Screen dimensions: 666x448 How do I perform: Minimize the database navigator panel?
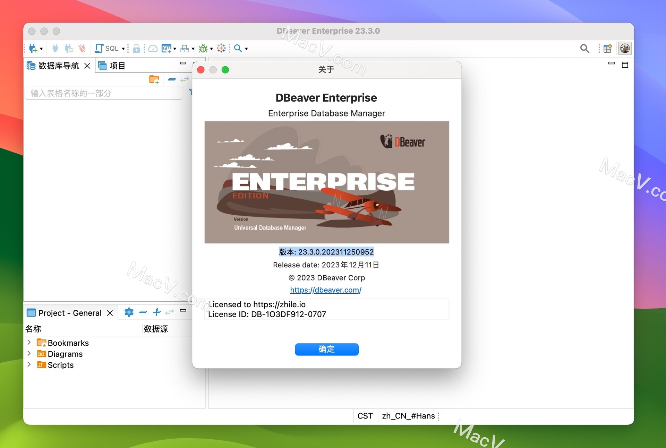(183, 63)
